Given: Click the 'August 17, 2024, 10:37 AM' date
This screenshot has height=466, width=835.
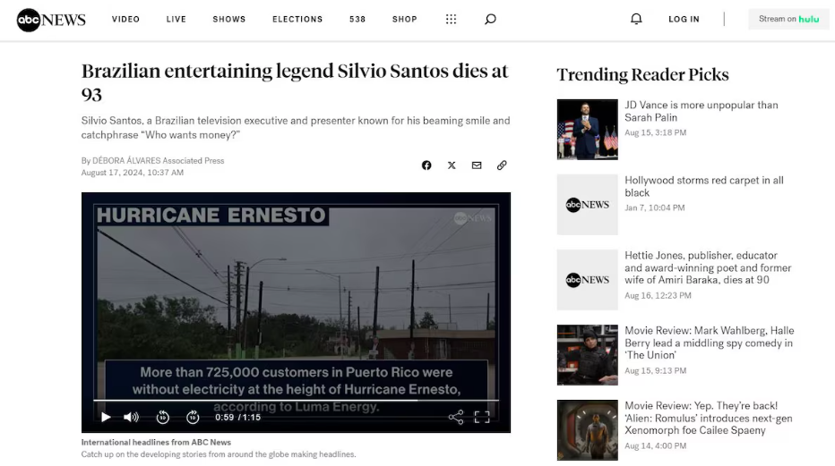Looking at the screenshot, I should tap(132, 173).
